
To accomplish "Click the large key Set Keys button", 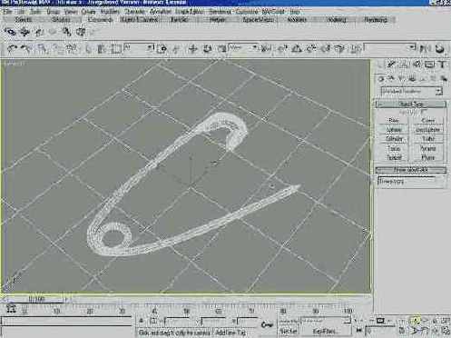I will click(x=267, y=325).
